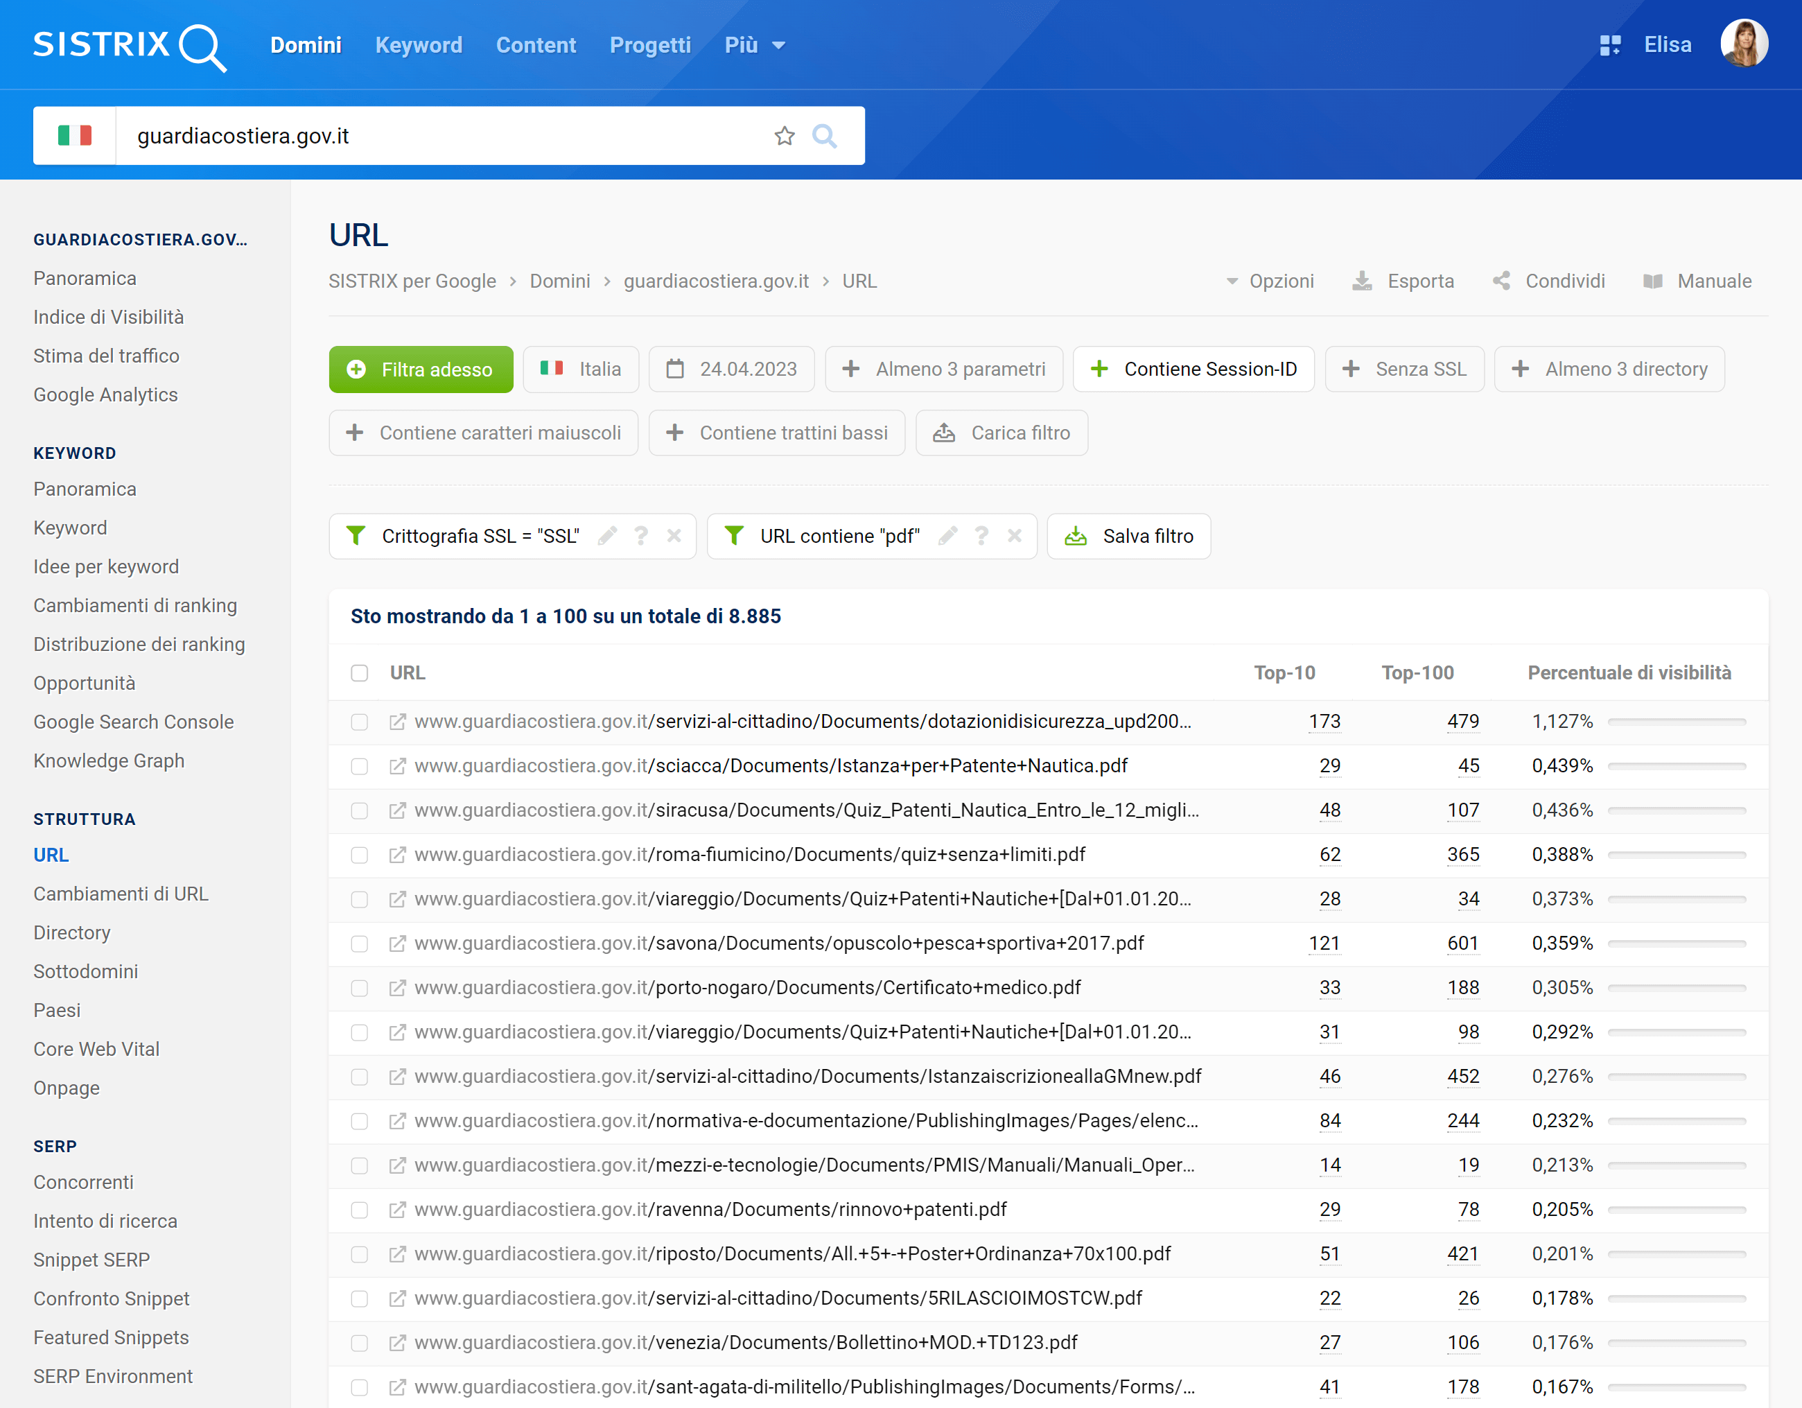Viewport: 1802px width, 1408px height.
Task: Select the Italian flag country selector
Action: coord(74,135)
